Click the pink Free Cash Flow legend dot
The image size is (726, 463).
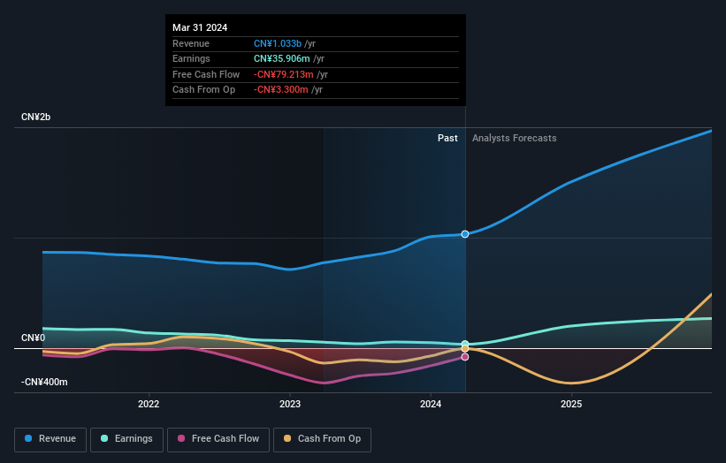pyautogui.click(x=181, y=438)
